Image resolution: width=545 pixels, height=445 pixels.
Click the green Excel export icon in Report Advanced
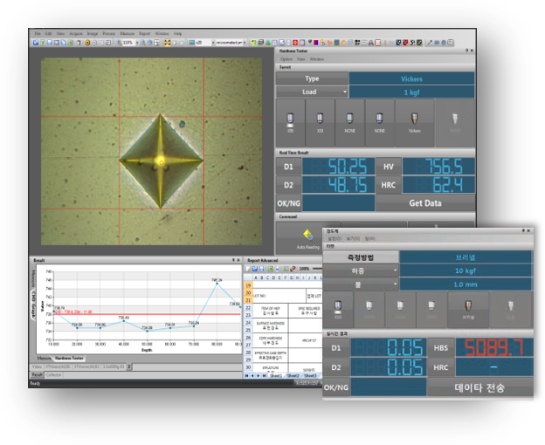point(271,269)
